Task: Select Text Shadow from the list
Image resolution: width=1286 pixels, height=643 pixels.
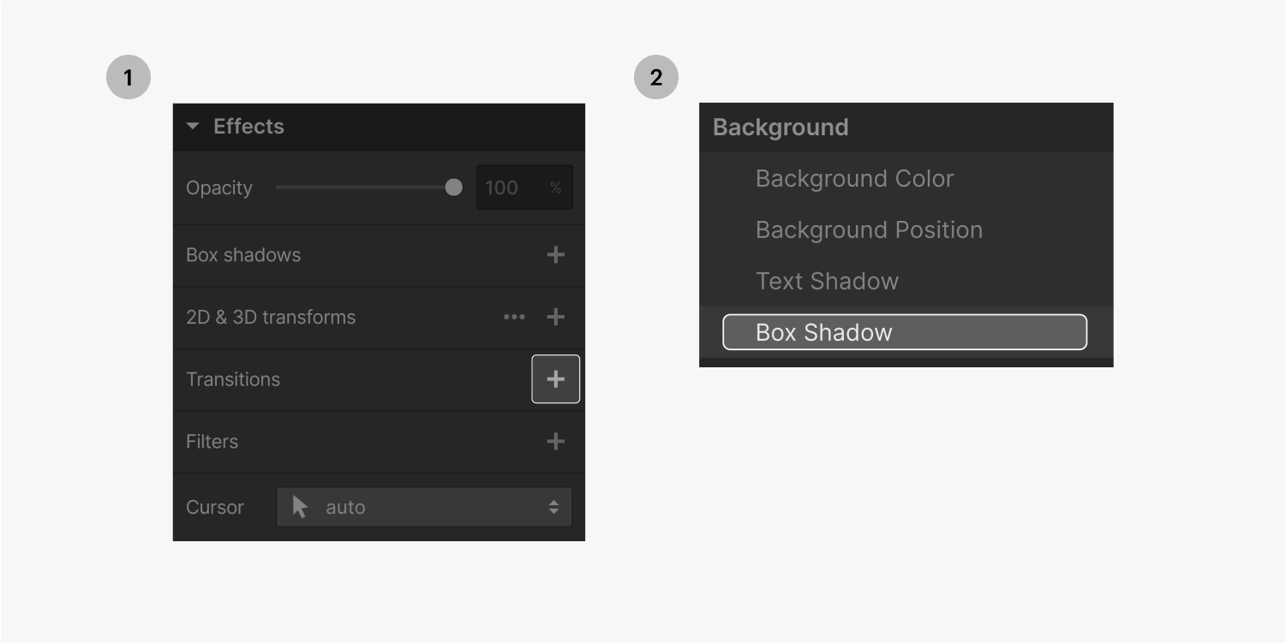Action: [827, 281]
